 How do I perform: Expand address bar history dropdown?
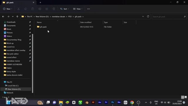(x=143, y=16)
